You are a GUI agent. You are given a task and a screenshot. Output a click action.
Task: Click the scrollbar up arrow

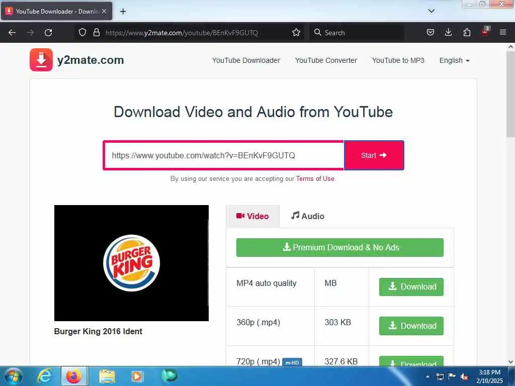(510, 47)
